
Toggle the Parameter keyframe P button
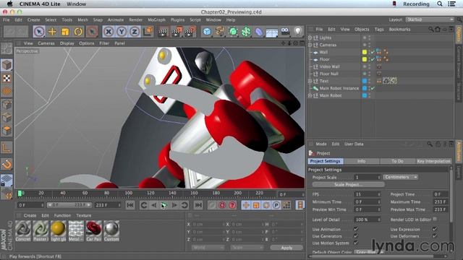pos(276,205)
